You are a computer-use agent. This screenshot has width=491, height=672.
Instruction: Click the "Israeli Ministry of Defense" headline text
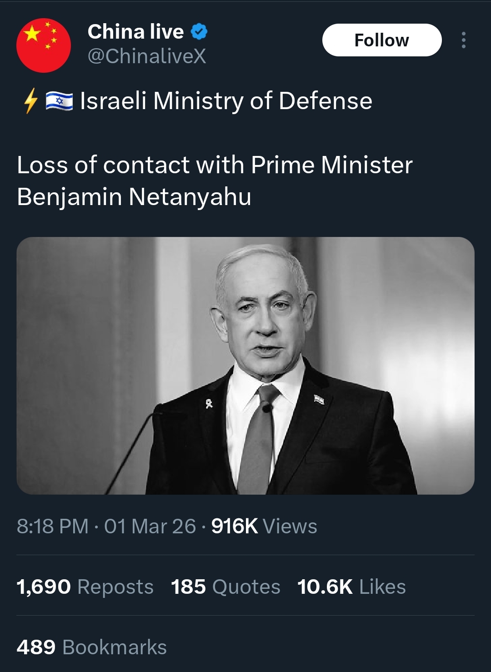tap(226, 101)
